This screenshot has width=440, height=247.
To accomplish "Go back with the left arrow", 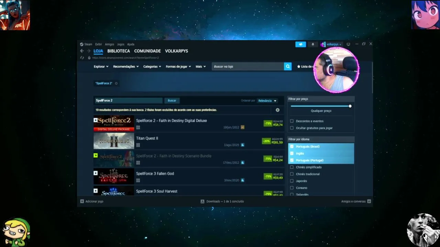I will 82,51.
